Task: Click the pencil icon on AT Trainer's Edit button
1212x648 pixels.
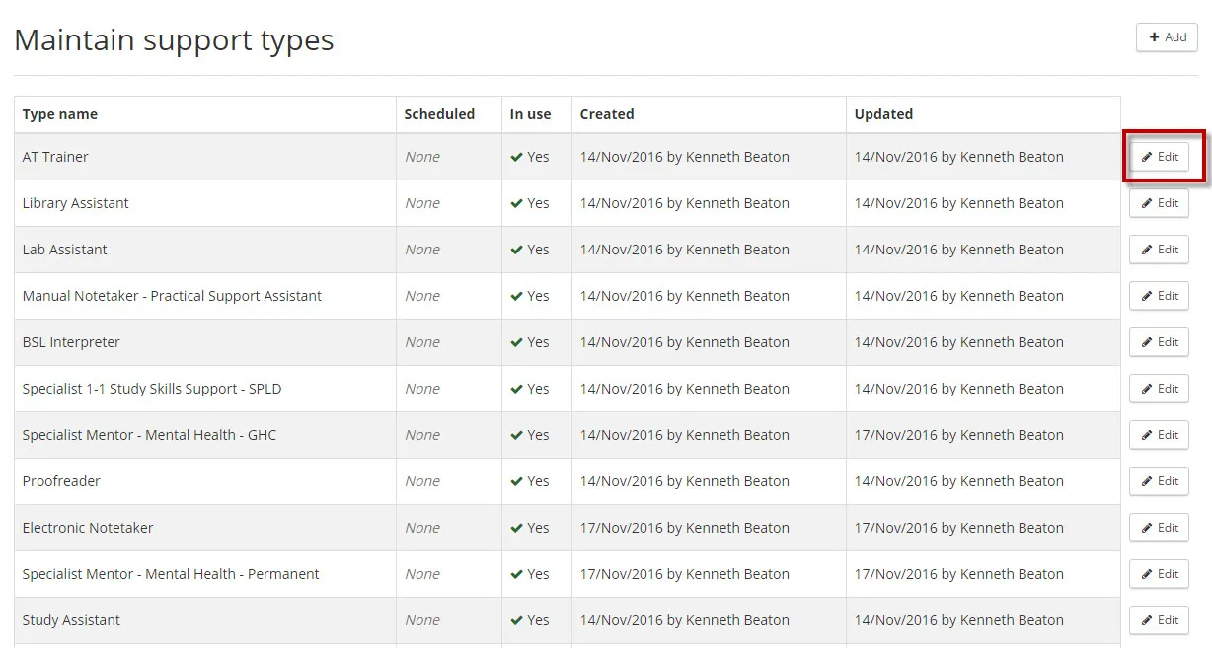Action: (x=1147, y=156)
